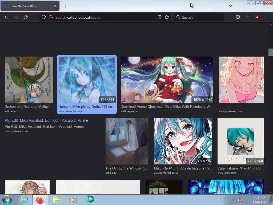Screen dimensions: 273x205
Task: Click the scrollbar down arrow
Action: (271, 192)
